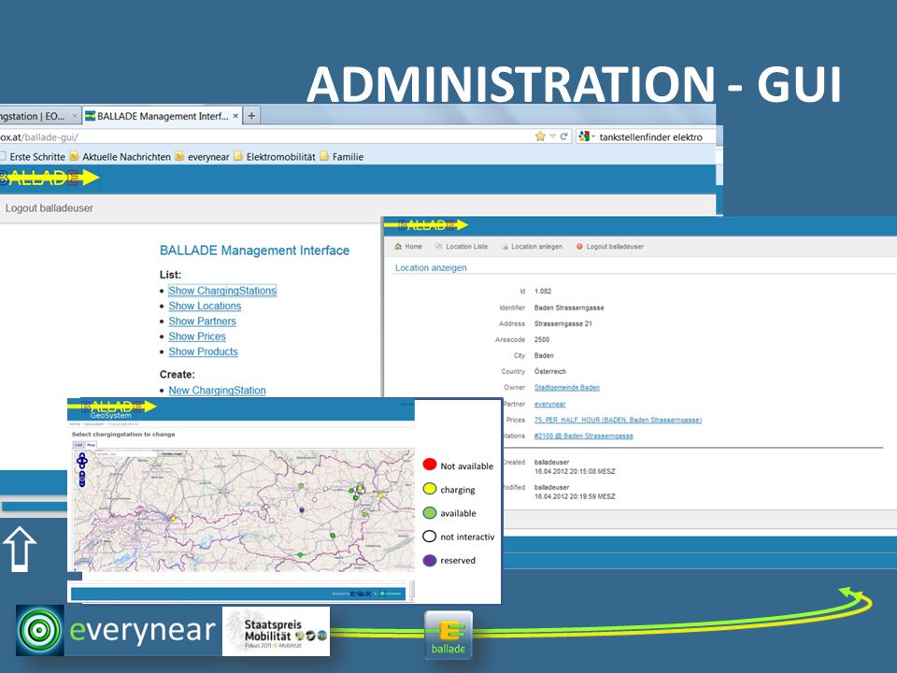Click the Location anzeigen heading
The image size is (897, 673).
coord(431,268)
